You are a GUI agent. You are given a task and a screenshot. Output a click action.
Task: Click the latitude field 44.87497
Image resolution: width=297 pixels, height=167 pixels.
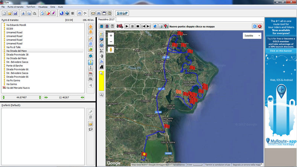coord(22,97)
